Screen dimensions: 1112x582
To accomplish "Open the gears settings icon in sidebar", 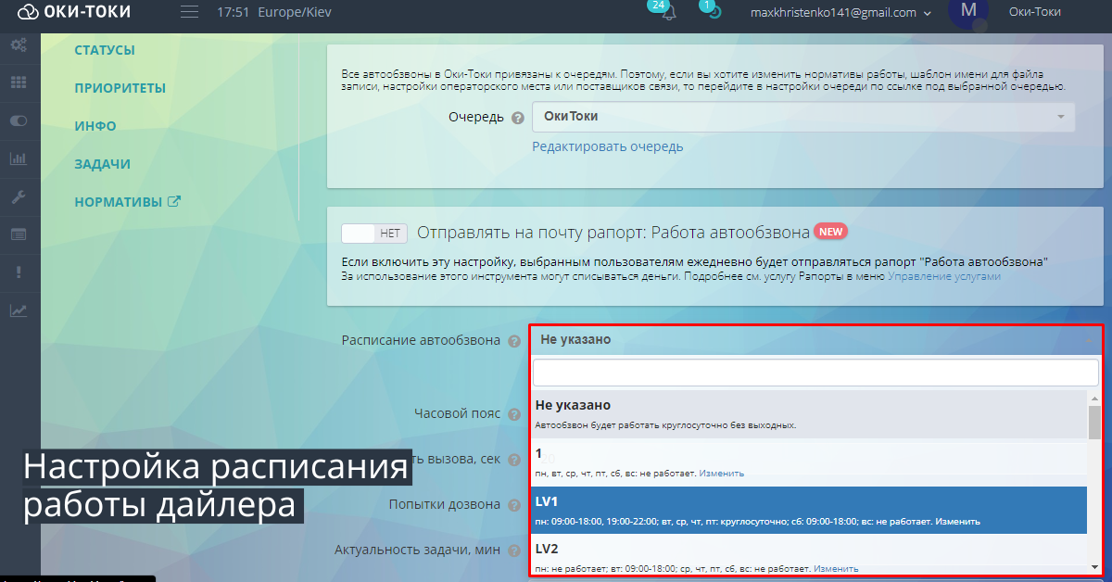I will 19,44.
